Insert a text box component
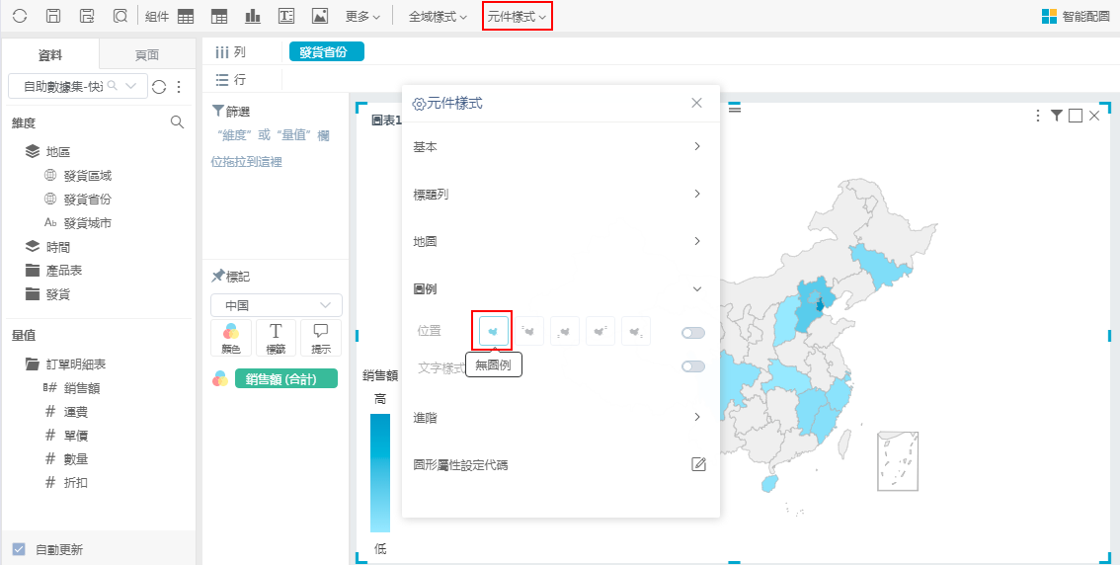Viewport: 1120px width, 565px height. coord(286,16)
